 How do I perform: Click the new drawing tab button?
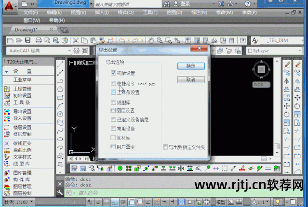(64, 30)
